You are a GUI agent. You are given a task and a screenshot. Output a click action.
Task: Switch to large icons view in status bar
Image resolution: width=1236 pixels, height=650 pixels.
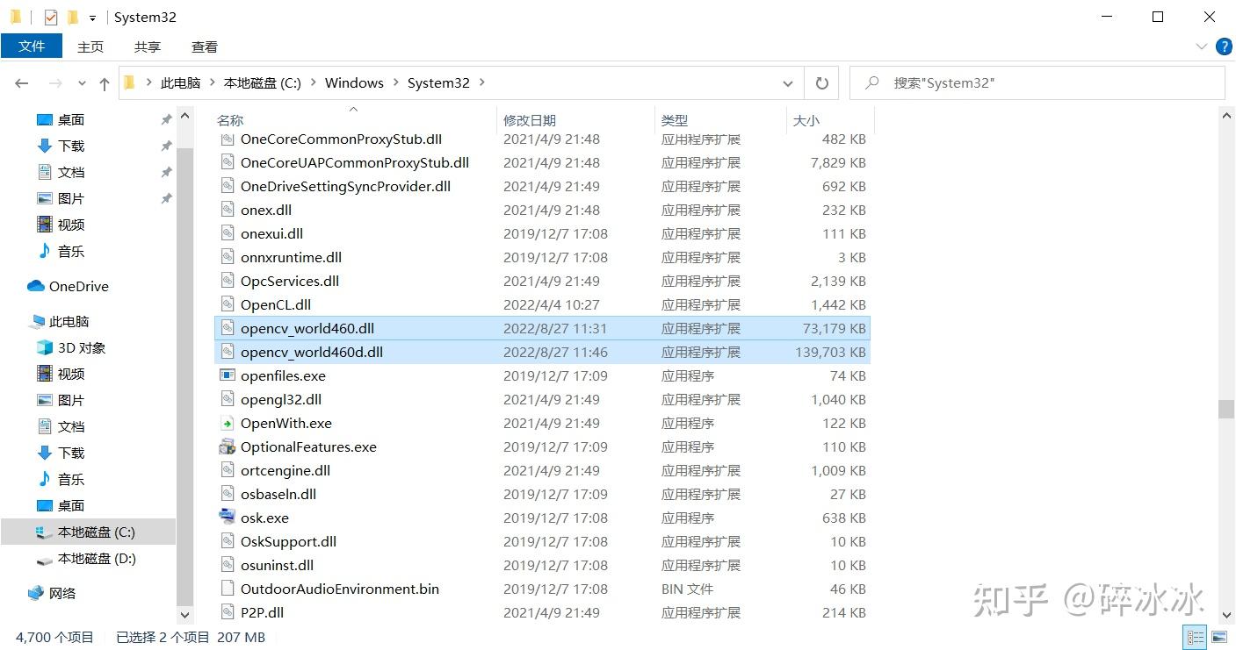pos(1219,637)
